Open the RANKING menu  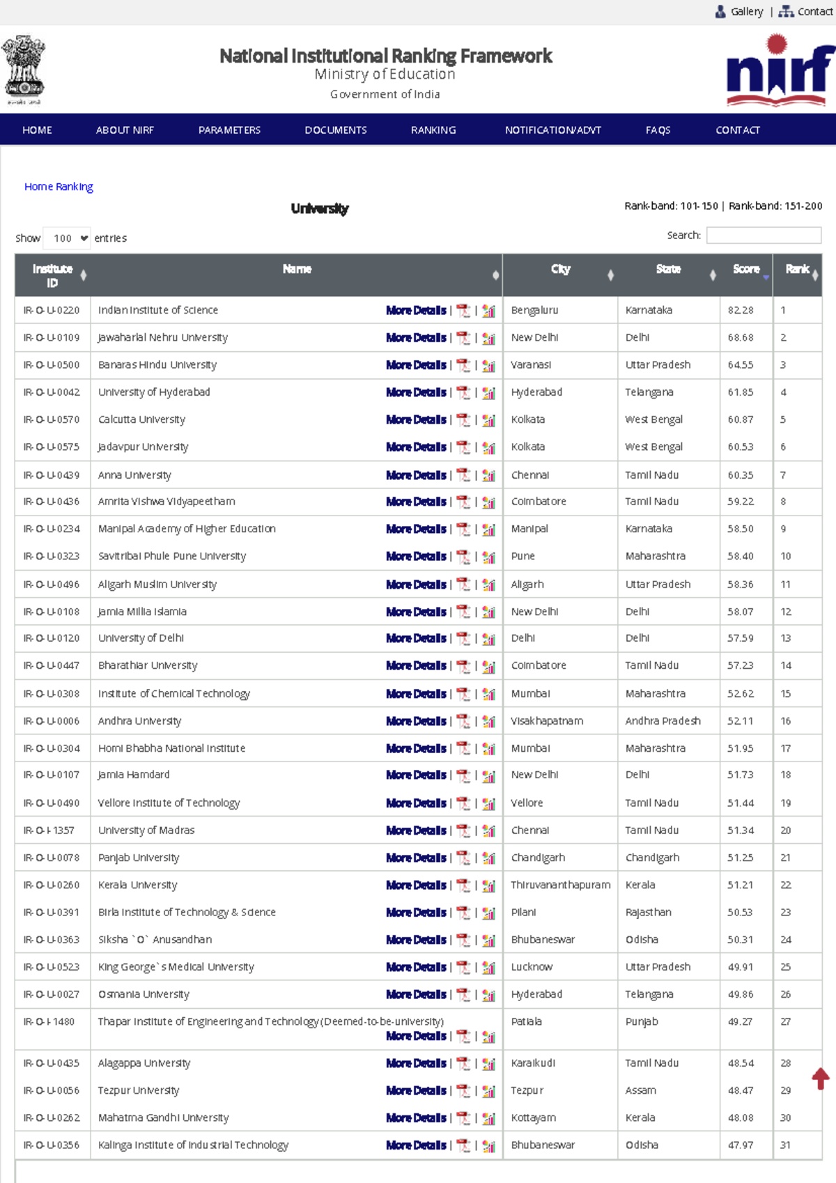(433, 130)
